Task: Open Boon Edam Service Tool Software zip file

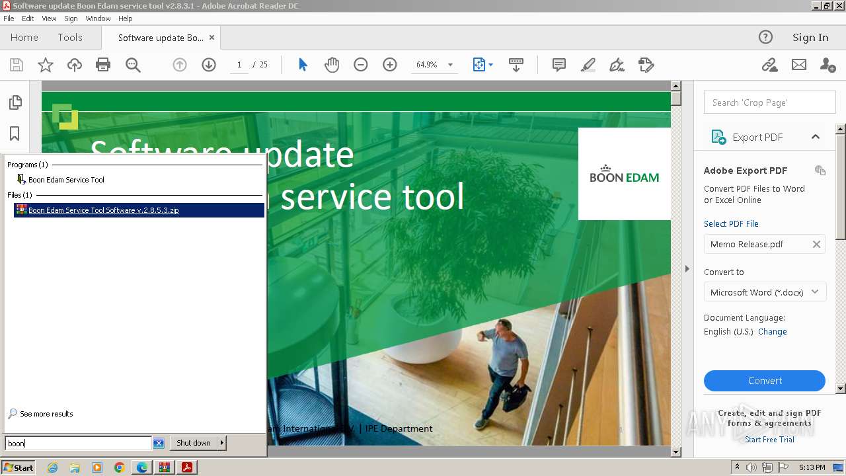Action: (x=139, y=210)
